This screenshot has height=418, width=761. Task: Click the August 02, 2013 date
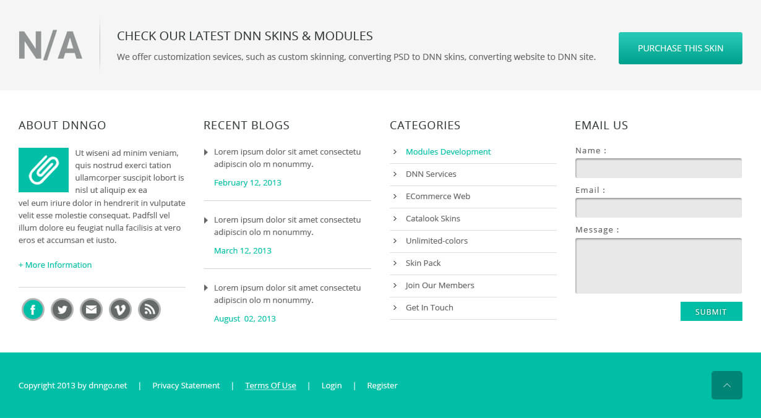pos(245,318)
